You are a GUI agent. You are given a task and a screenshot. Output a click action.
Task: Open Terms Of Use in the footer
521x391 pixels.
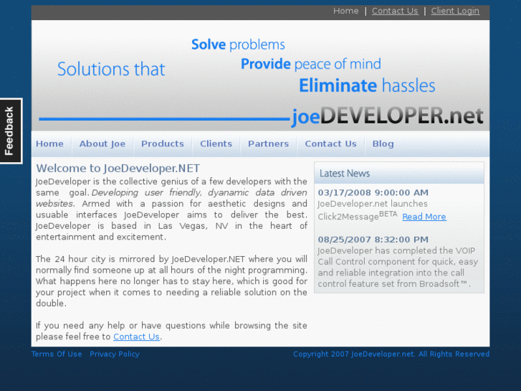[57, 354]
